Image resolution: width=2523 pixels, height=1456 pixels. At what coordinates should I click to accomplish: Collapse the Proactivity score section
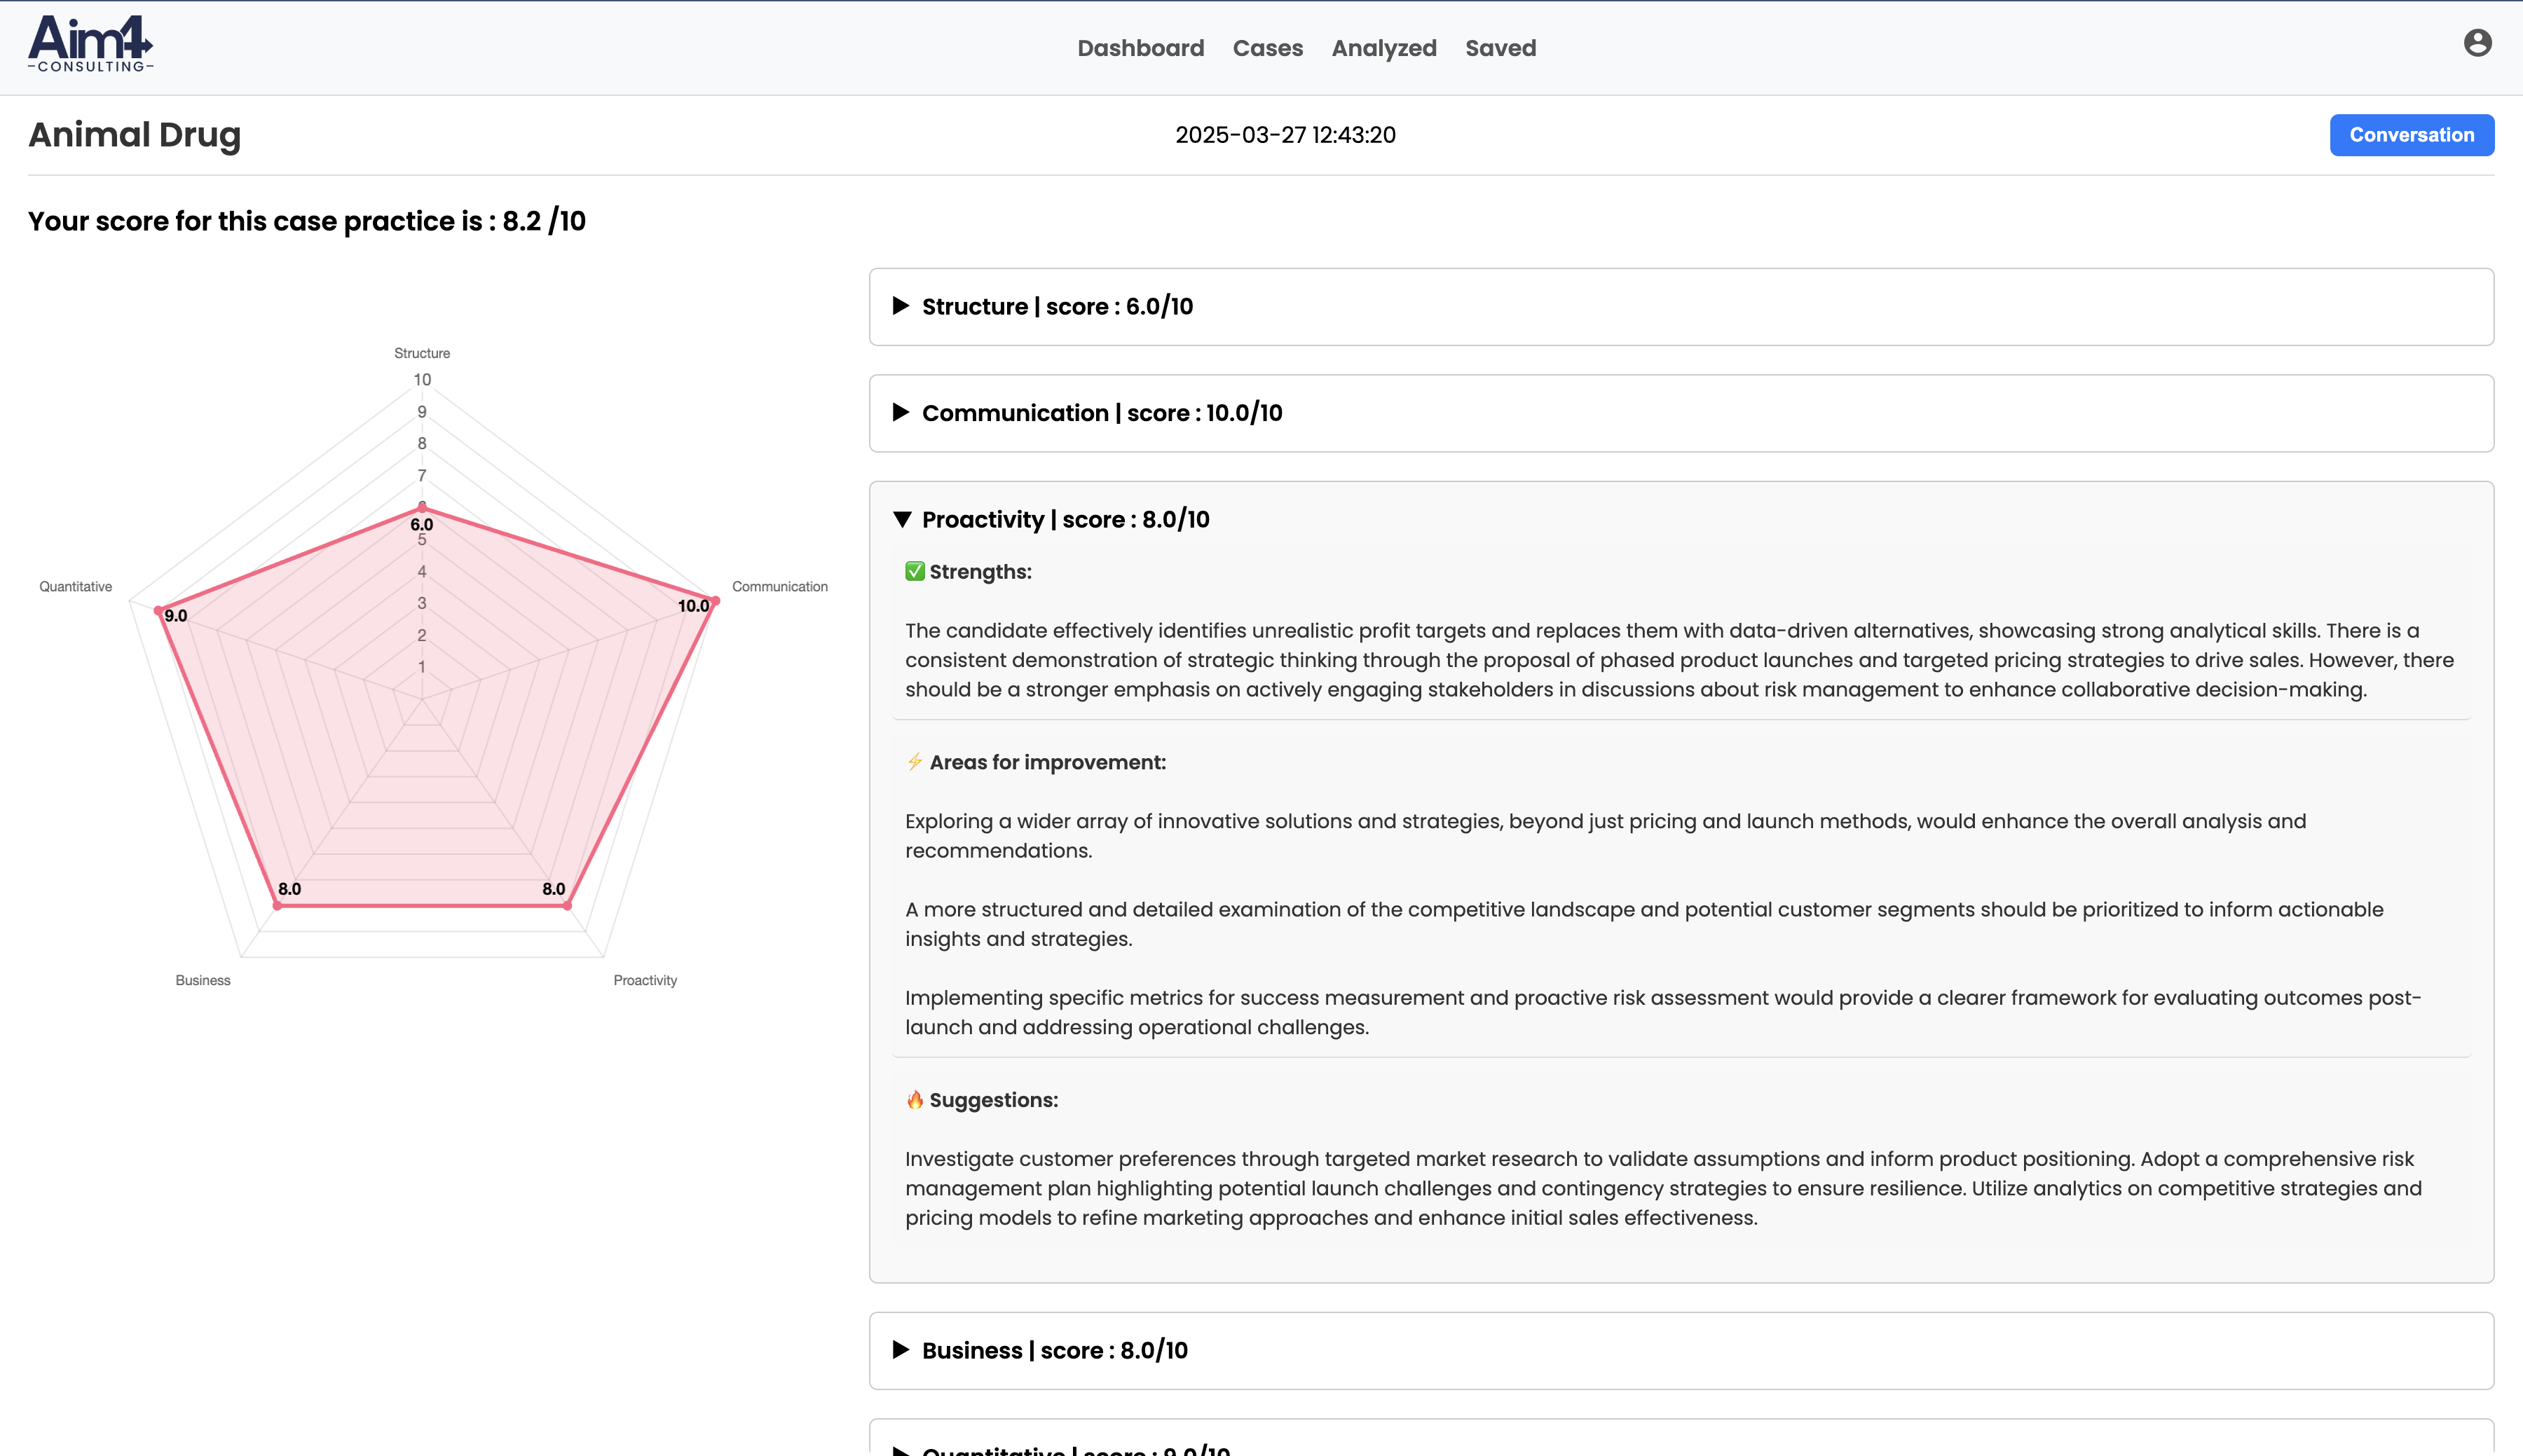click(x=1065, y=519)
